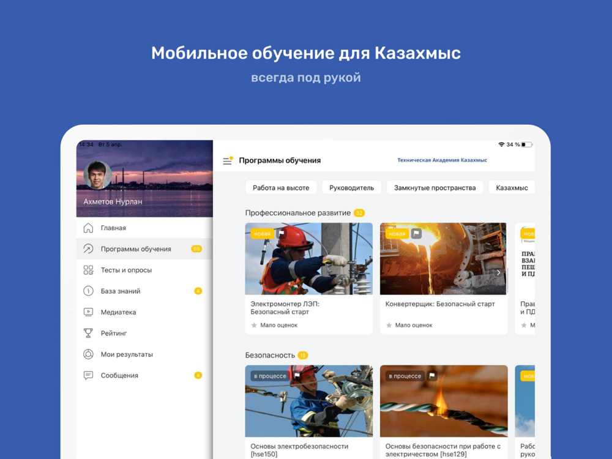Click the 4 badge on База знаний
Image resolution: width=612 pixels, height=459 pixels.
tap(198, 291)
